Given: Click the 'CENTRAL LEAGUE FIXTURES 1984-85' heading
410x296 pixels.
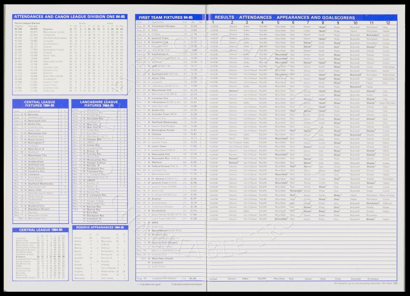Looking at the screenshot, I should [40, 103].
